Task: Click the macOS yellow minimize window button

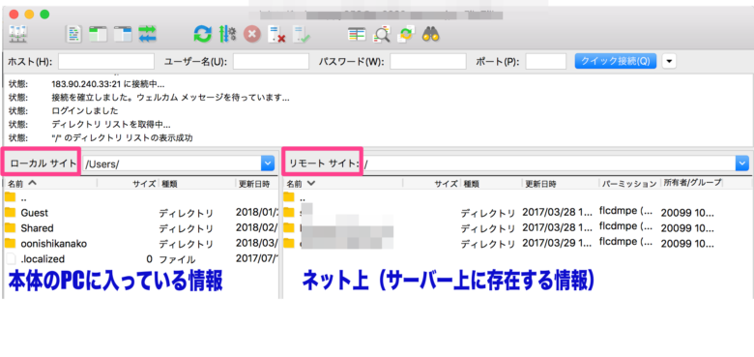Action: click(29, 15)
